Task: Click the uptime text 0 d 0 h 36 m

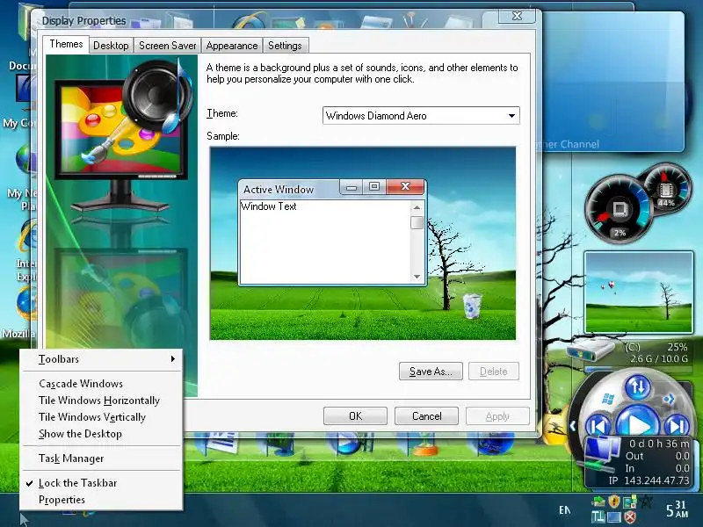Action: [x=659, y=444]
